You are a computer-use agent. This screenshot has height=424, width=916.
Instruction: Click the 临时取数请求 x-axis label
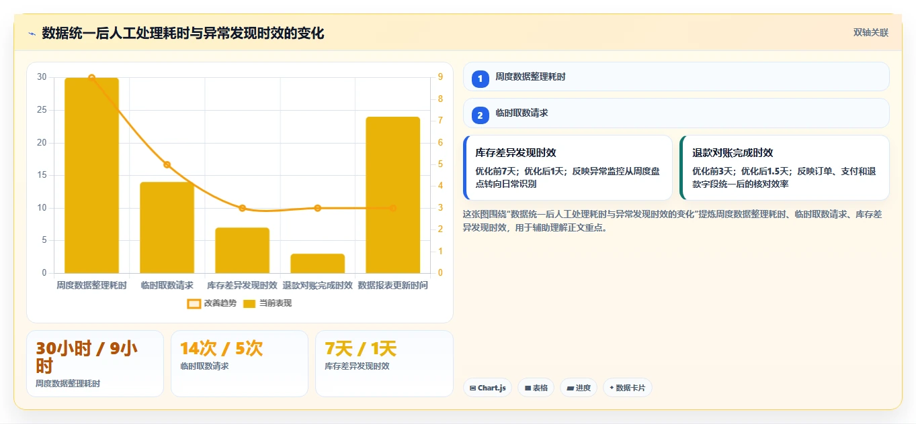click(x=167, y=285)
